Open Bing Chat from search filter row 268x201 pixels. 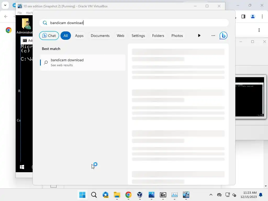click(x=49, y=36)
